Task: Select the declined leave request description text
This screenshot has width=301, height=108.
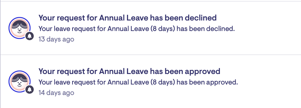Action: tap(136, 29)
